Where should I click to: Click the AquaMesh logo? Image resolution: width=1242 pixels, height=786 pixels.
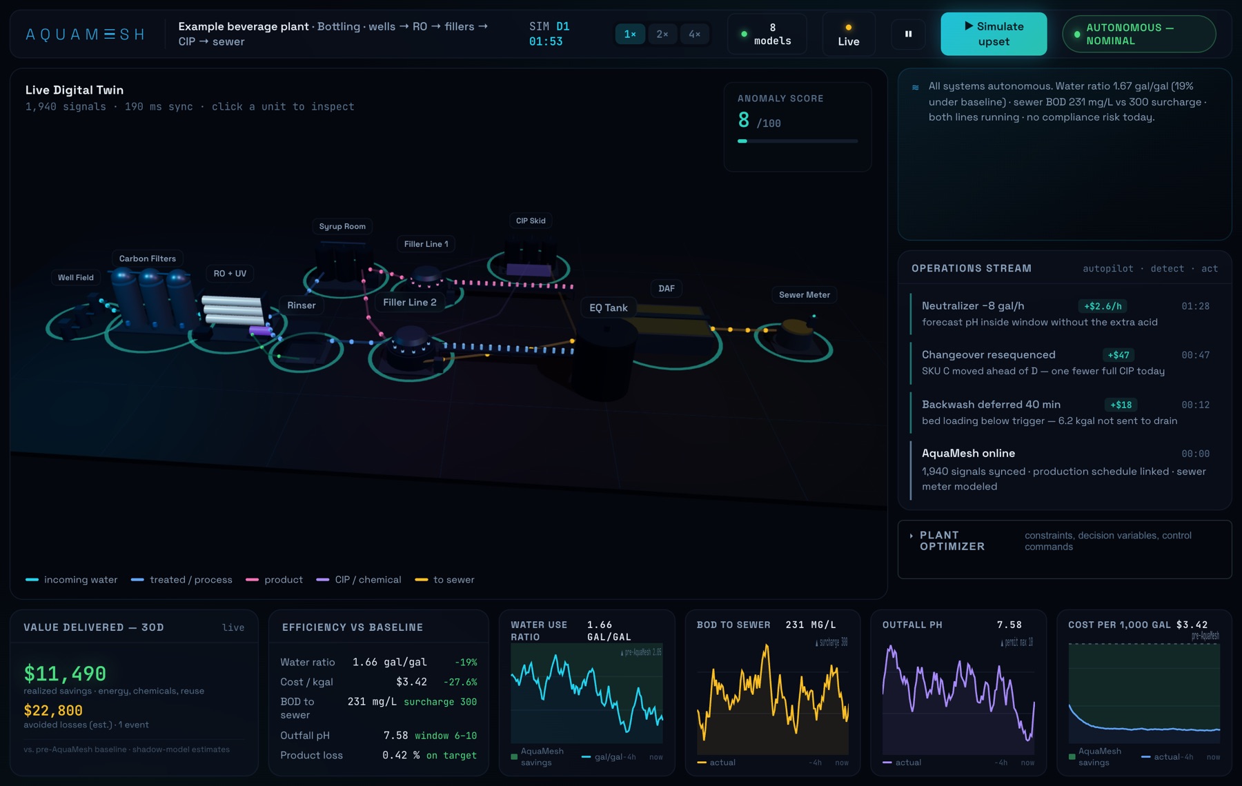[86, 34]
